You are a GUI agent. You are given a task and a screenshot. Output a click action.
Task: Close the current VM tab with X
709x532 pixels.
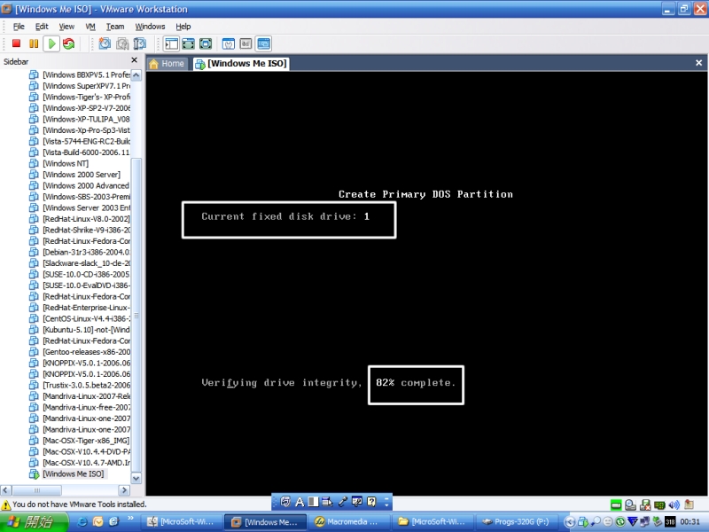point(698,63)
